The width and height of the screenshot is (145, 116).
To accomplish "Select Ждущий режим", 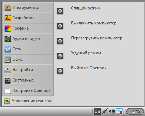I will (86, 53).
